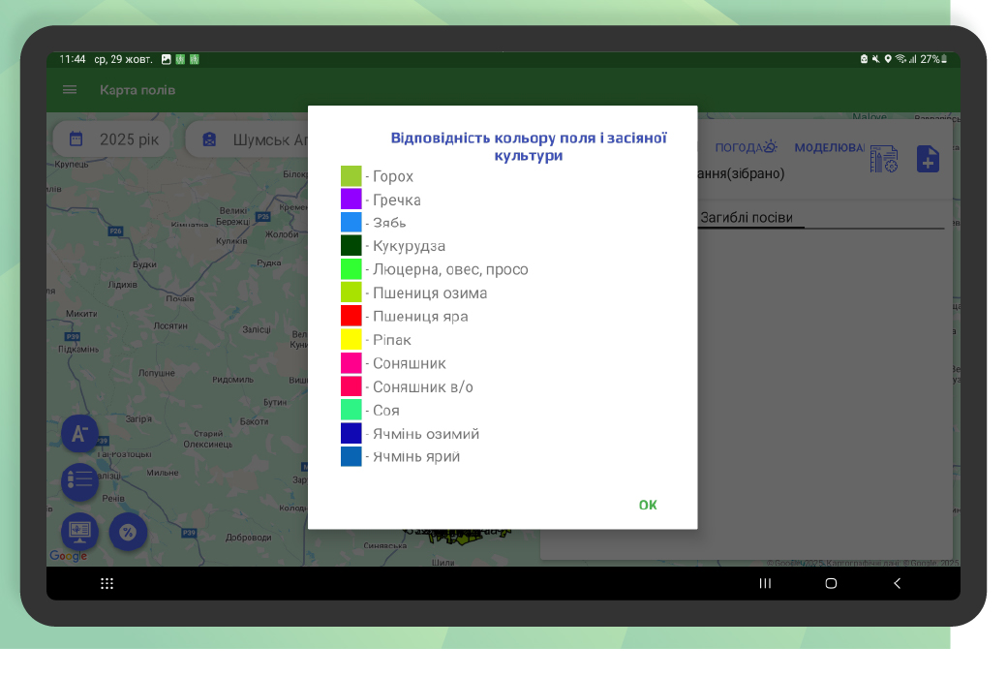Tap the Android back arrow

pos(897,583)
